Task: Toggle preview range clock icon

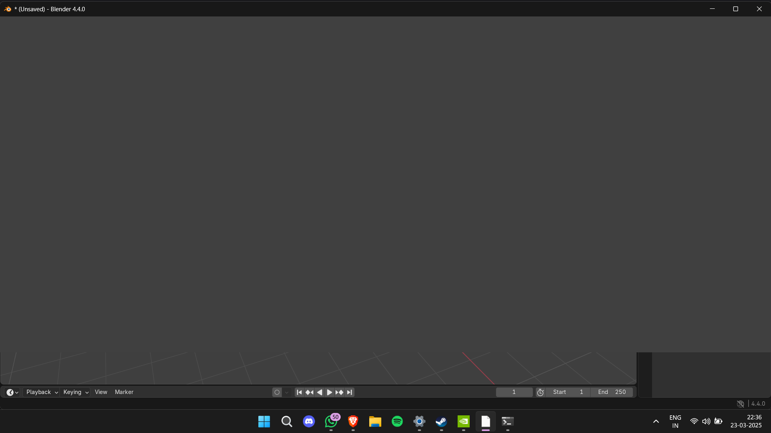Action: coord(540,392)
